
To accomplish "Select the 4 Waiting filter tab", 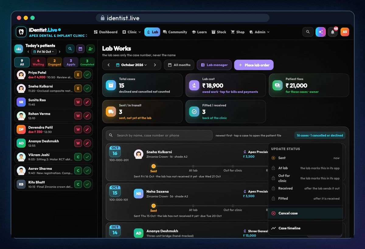I will (x=38, y=62).
